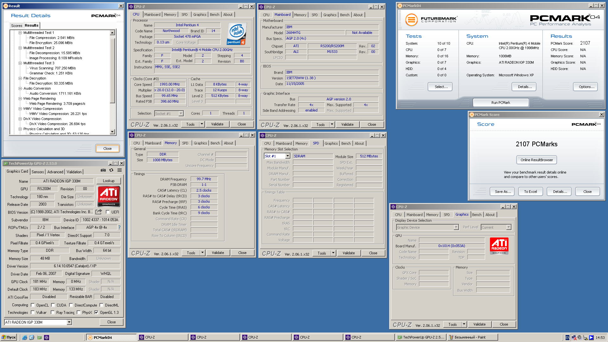
Task: Click the green desktop icon in quick launch
Action: click(39, 338)
